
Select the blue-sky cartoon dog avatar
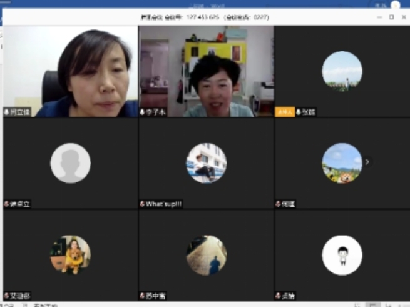[342, 163]
